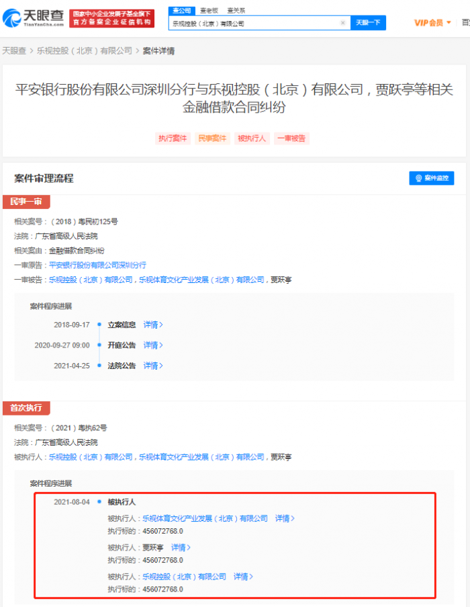The width and height of the screenshot is (470, 607).
Task: Open plaintiff 平安银行股份有限公司深圳分行 link
Action: (97, 265)
